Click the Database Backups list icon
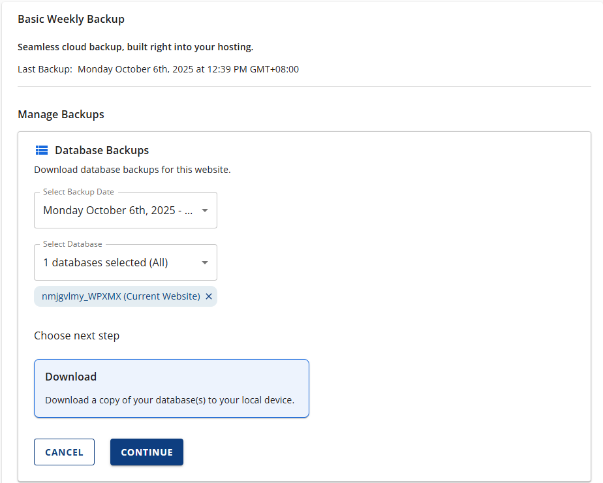Image resolution: width=603 pixels, height=483 pixels. [x=42, y=150]
